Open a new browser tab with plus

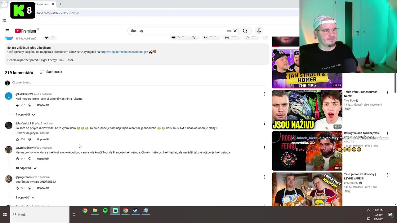[x=60, y=4]
